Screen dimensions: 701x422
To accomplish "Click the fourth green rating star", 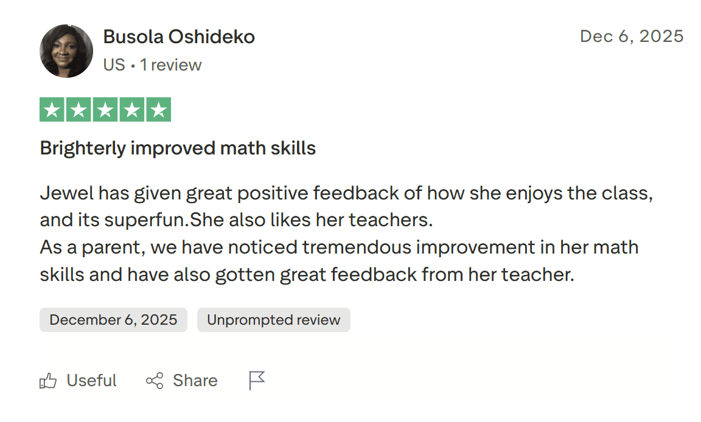I will 131,109.
